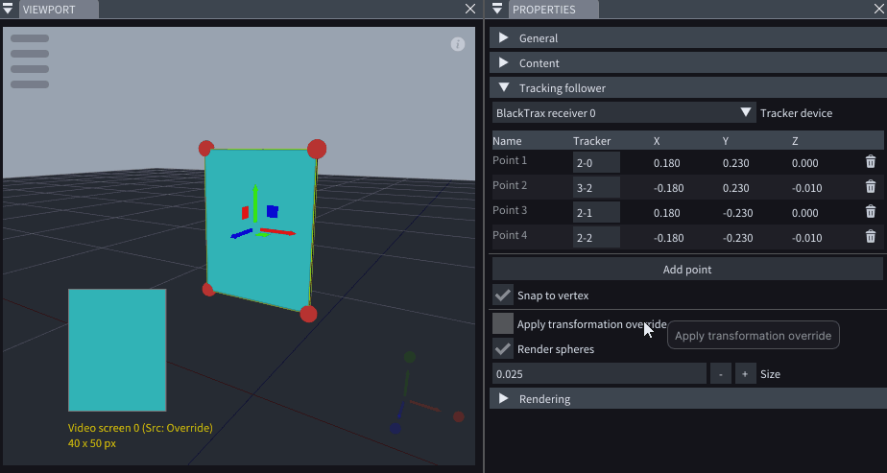
Task: Remove Point 3 using trash icon
Action: (870, 212)
